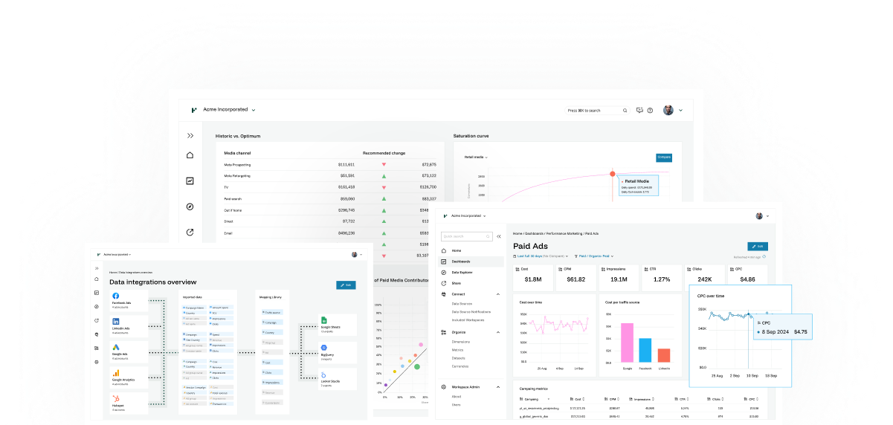Expand the main sidebar with double arrow
Image resolution: width=893 pixels, height=425 pixels.
(x=190, y=135)
